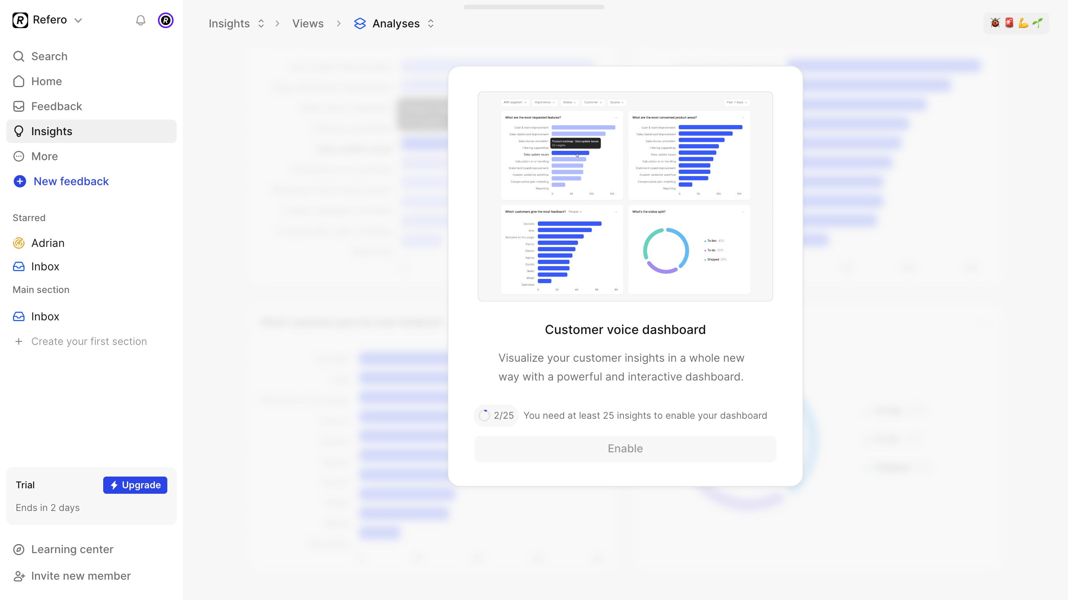1068x600 pixels.
Task: Go to Feedback in sidebar
Action: pyautogui.click(x=56, y=107)
